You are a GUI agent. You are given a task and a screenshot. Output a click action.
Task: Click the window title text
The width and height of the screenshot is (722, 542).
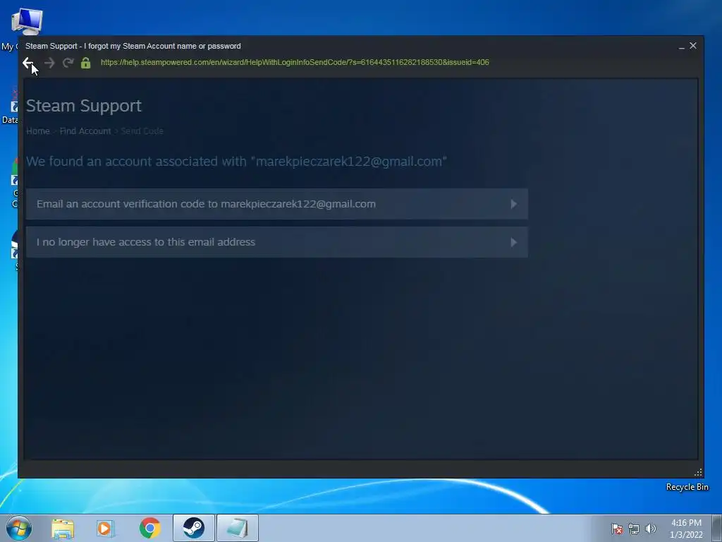click(x=133, y=46)
